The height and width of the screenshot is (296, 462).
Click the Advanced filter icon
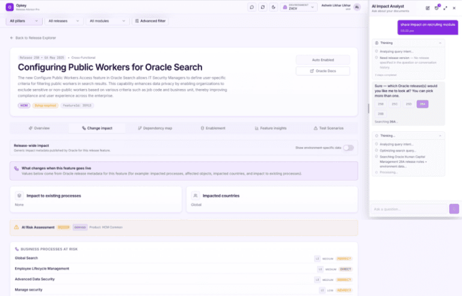tap(137, 21)
